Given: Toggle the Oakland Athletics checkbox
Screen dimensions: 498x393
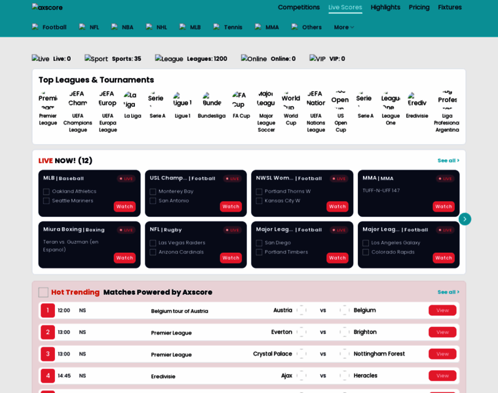Looking at the screenshot, I should click(47, 192).
